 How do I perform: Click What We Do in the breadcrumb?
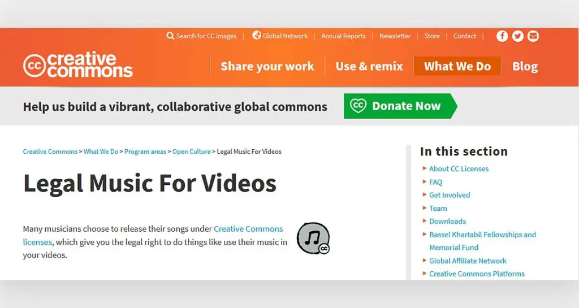click(x=101, y=151)
